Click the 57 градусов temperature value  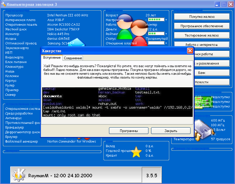(x=220, y=139)
